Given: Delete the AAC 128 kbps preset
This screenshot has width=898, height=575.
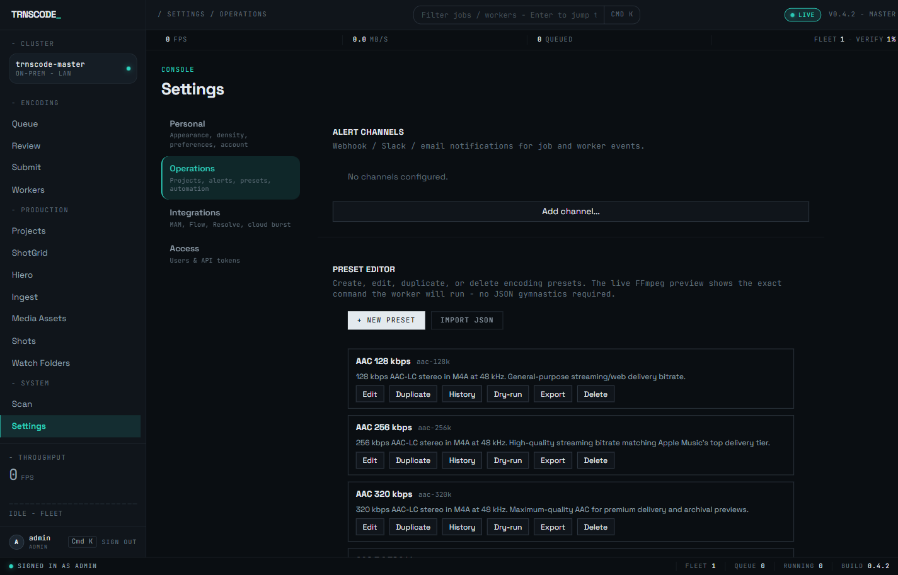Looking at the screenshot, I should tap(596, 394).
